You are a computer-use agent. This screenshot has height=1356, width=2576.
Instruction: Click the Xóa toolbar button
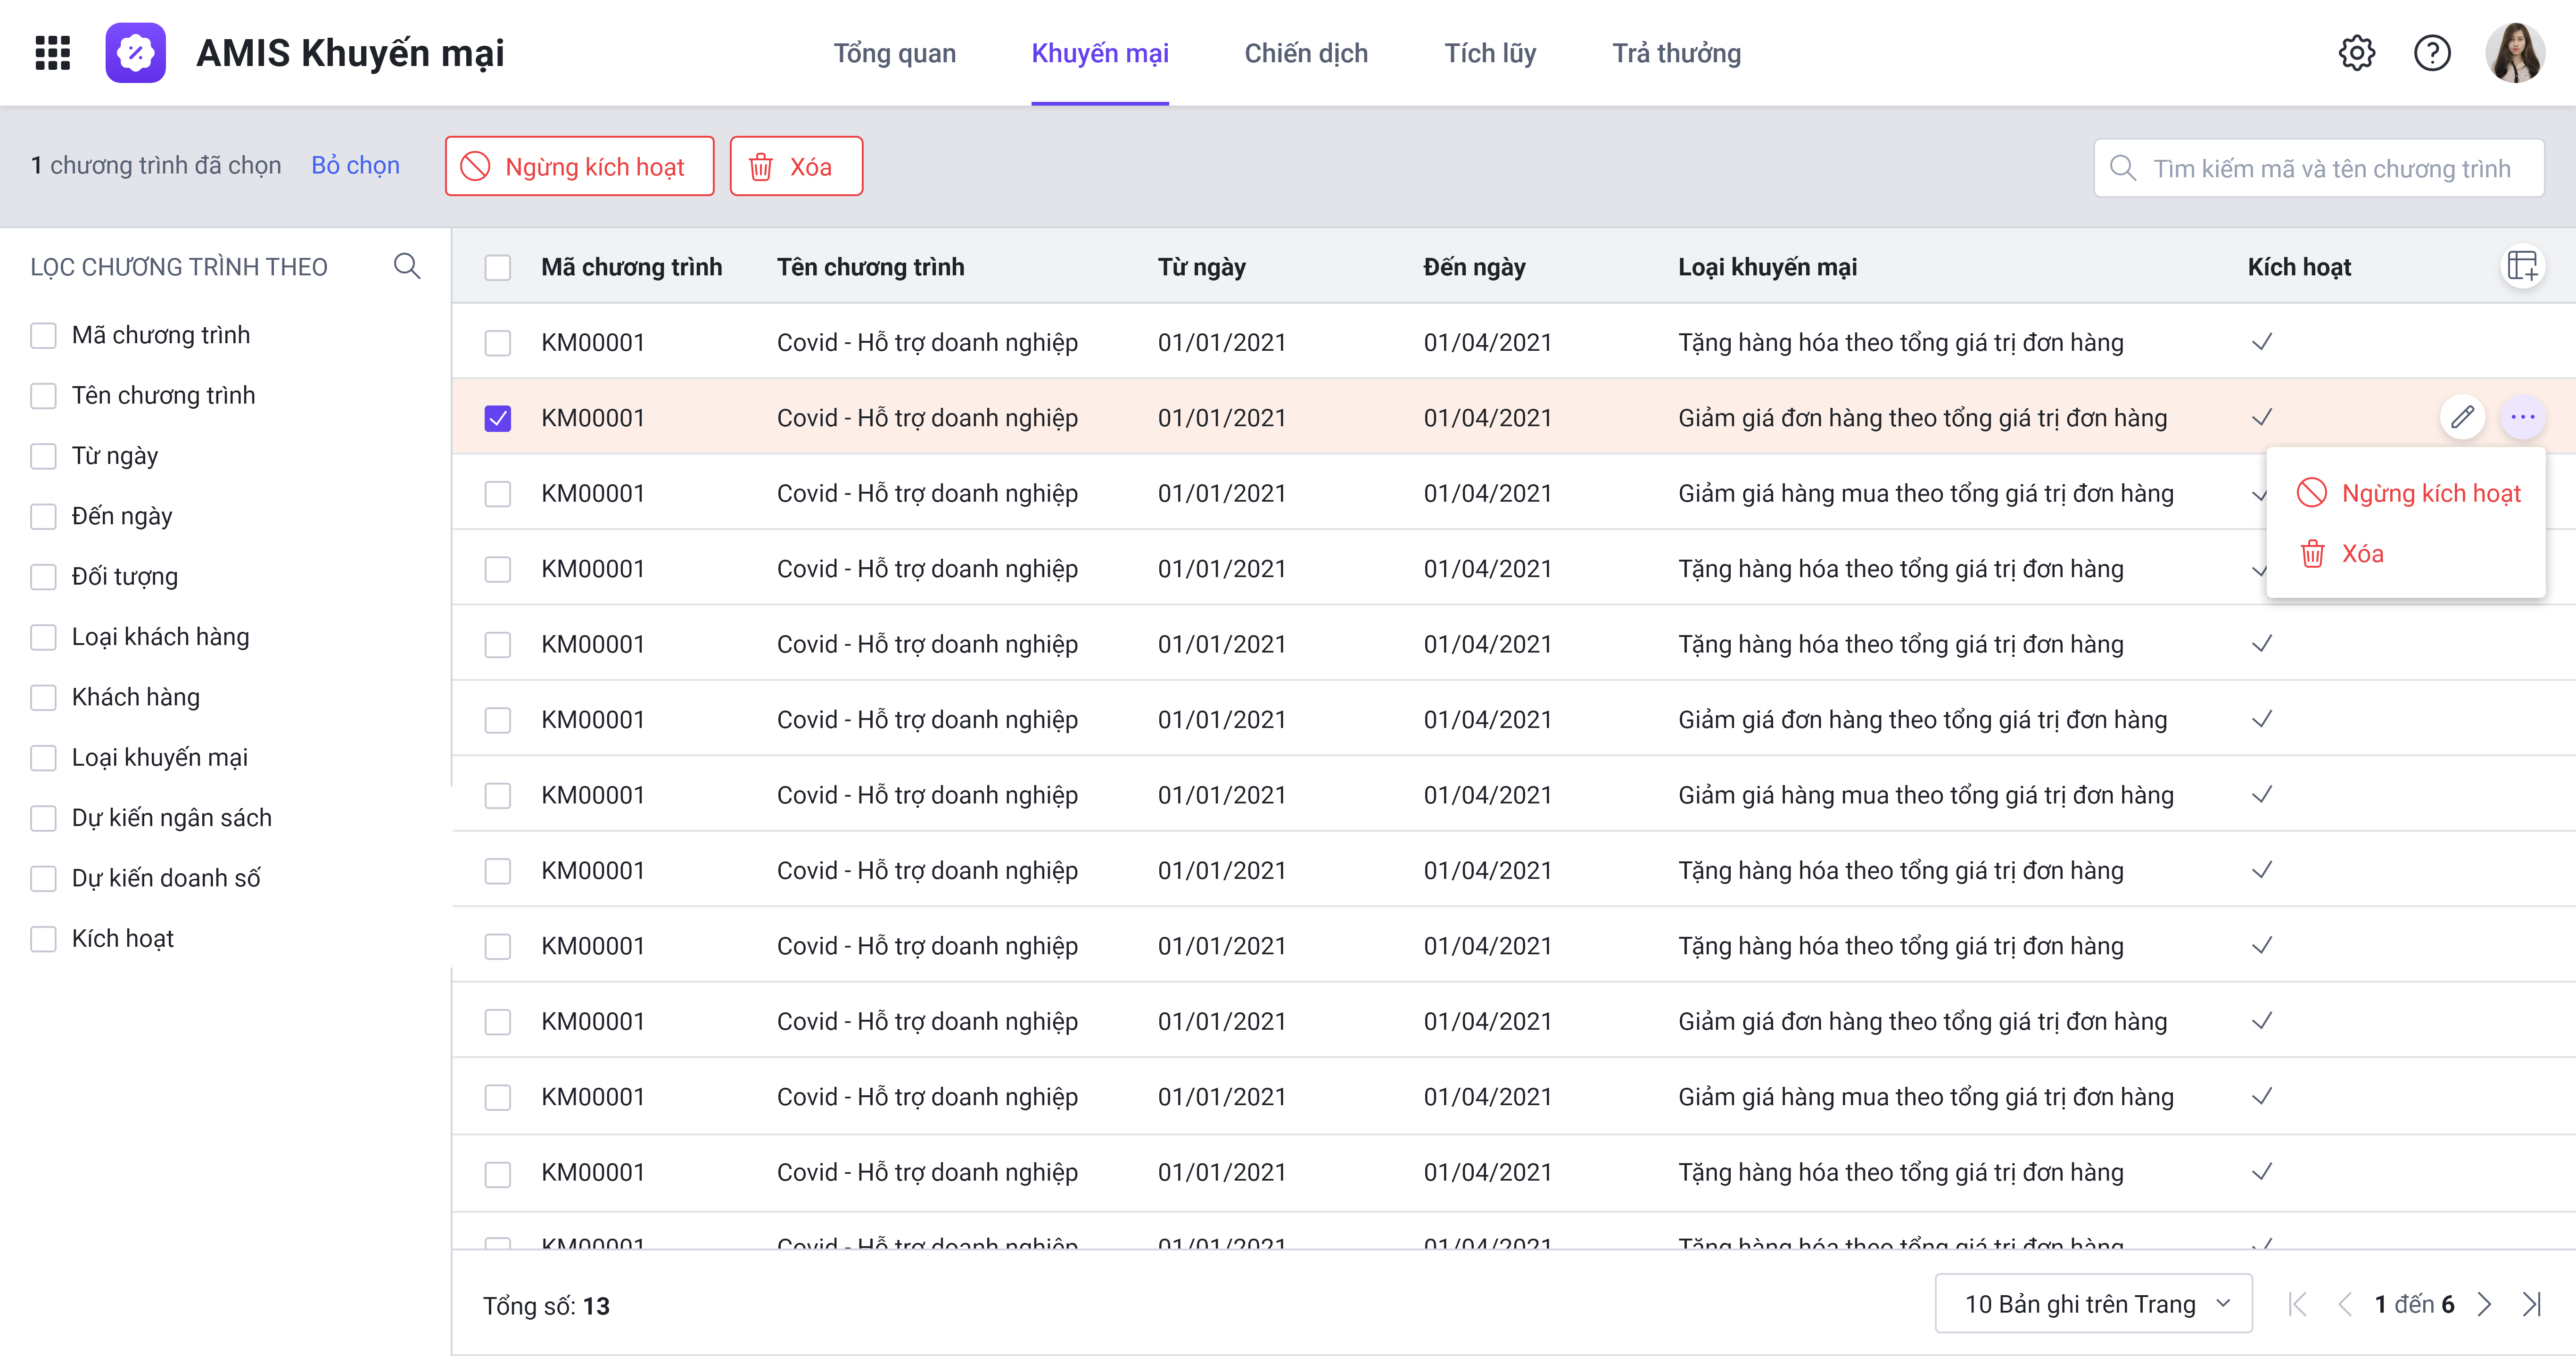(x=796, y=166)
